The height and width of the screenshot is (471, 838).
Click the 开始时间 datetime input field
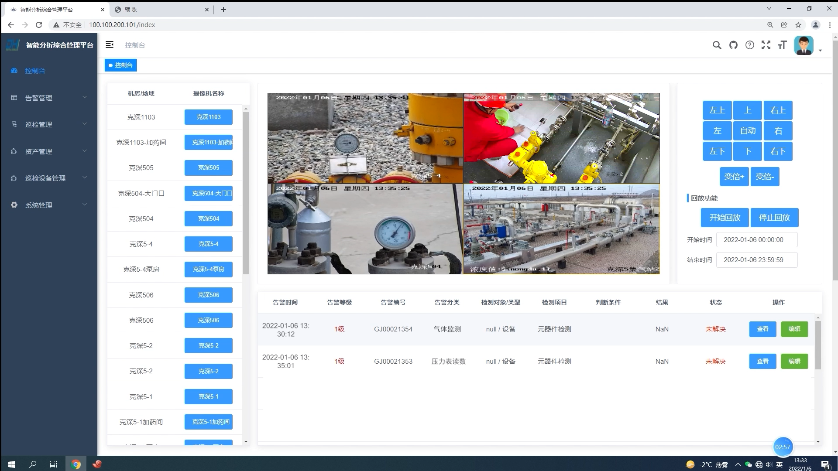pyautogui.click(x=756, y=240)
